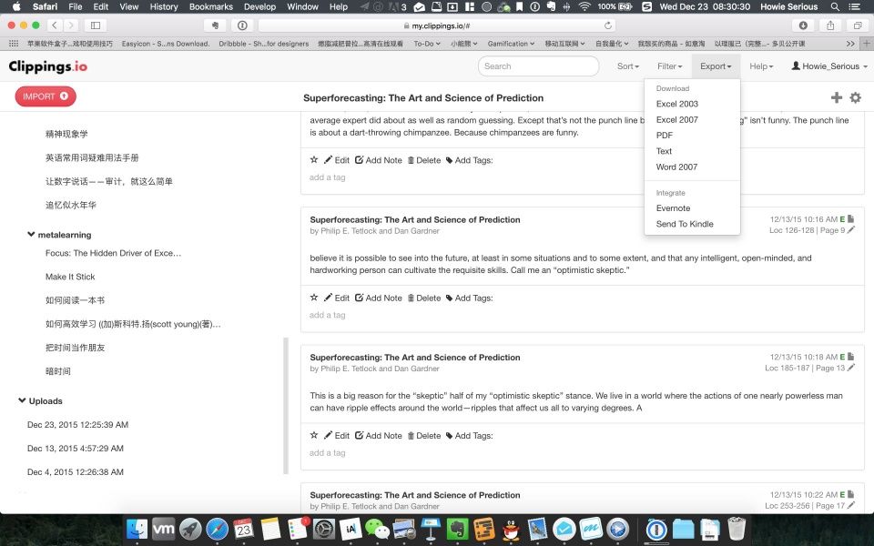Open upload 'Dec 13, 2015 4:57:29 AM'
Image resolution: width=874 pixels, height=546 pixels.
coord(76,449)
